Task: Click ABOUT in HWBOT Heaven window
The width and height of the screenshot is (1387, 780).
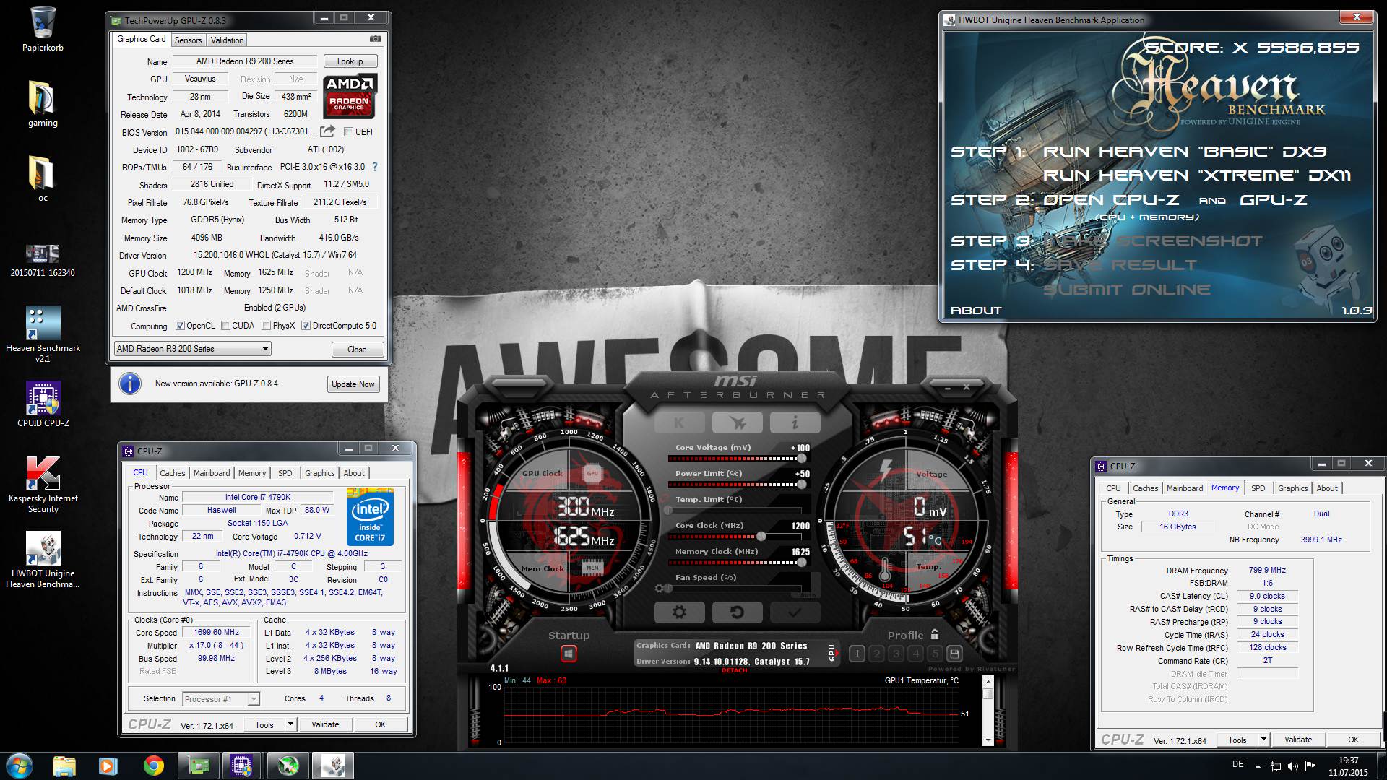Action: (x=976, y=311)
